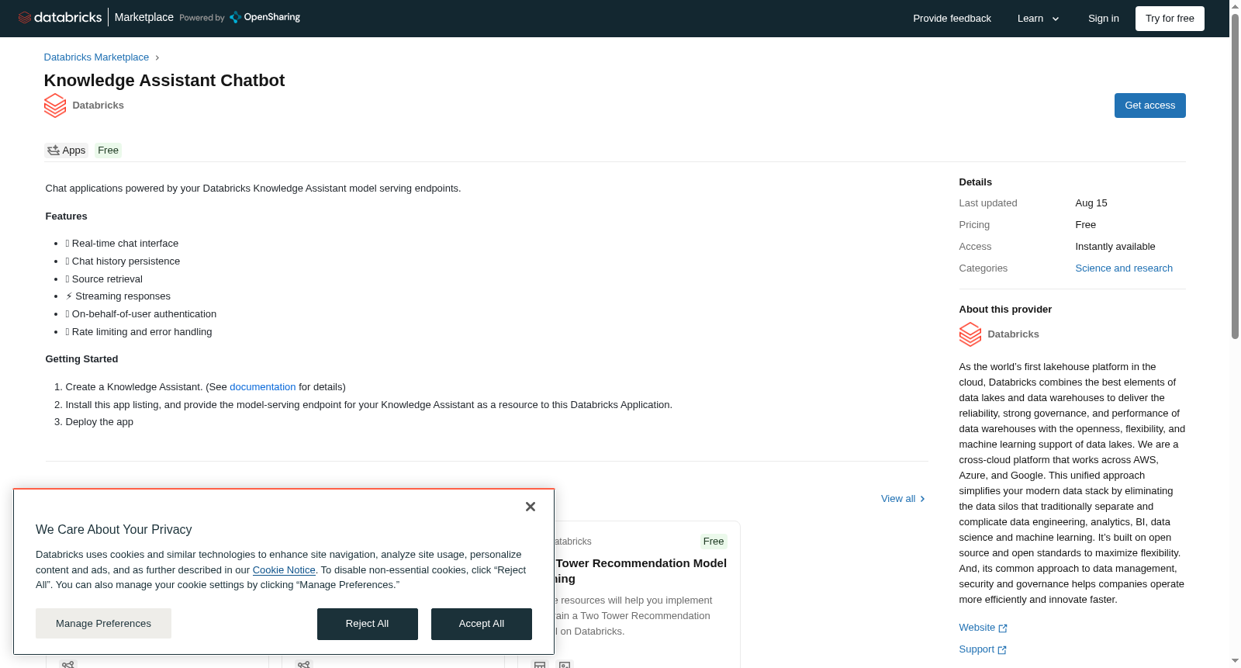Click the View all link

point(903,499)
